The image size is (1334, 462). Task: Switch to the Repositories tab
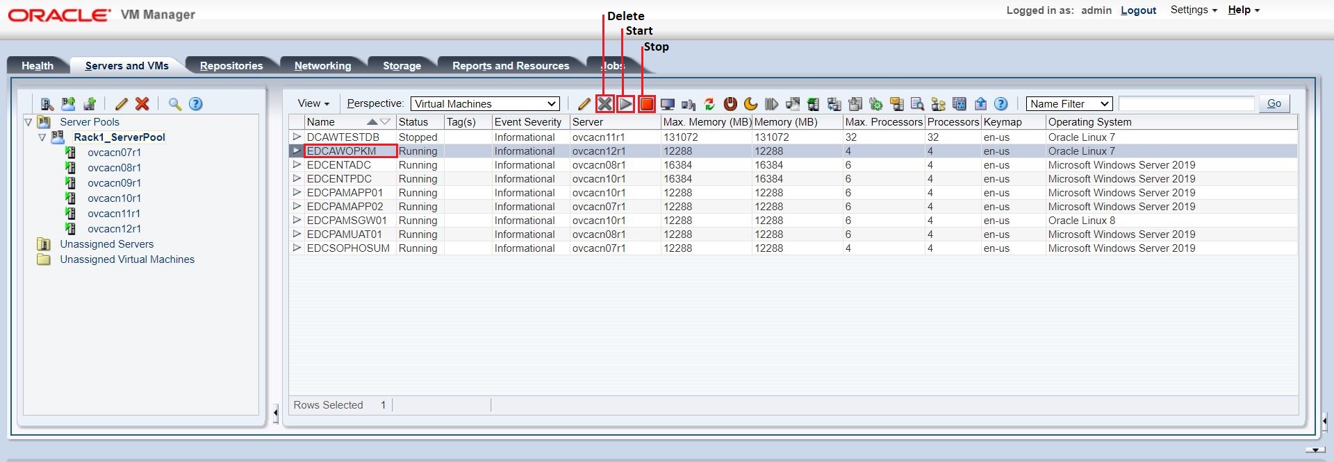[x=231, y=66]
